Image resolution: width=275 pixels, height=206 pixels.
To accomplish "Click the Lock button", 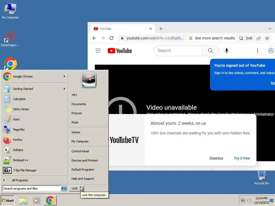I will (75, 188).
